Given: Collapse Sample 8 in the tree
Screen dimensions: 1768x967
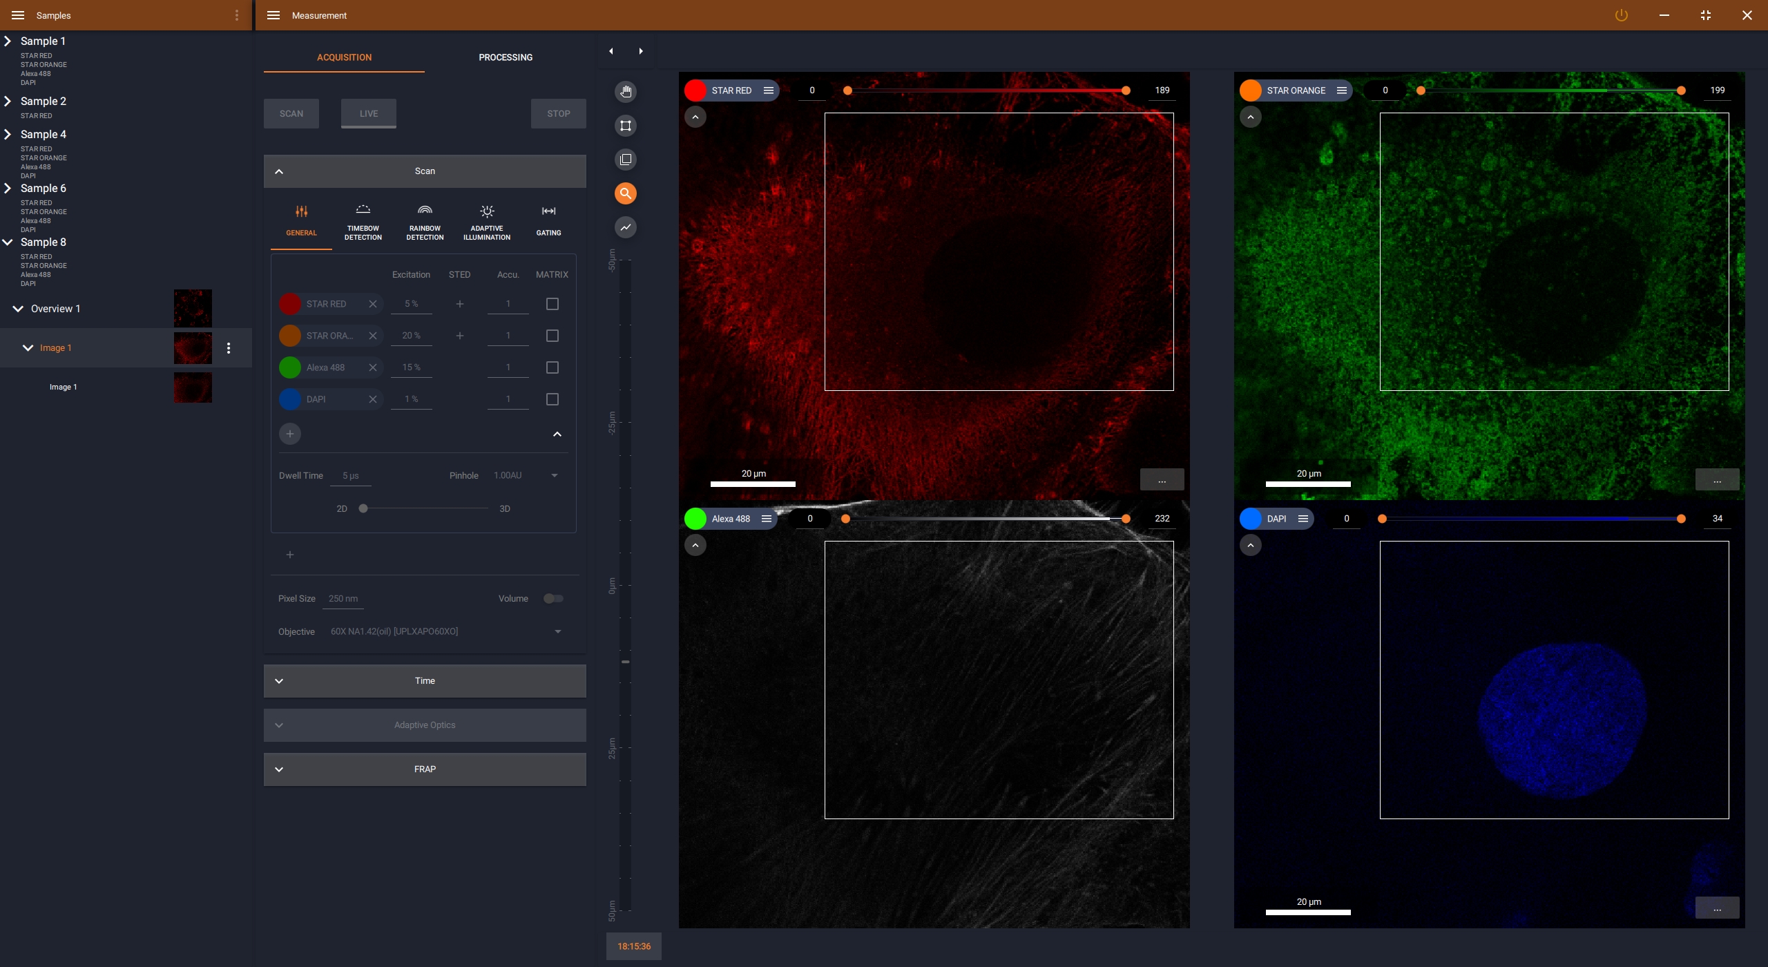Looking at the screenshot, I should pyautogui.click(x=8, y=242).
